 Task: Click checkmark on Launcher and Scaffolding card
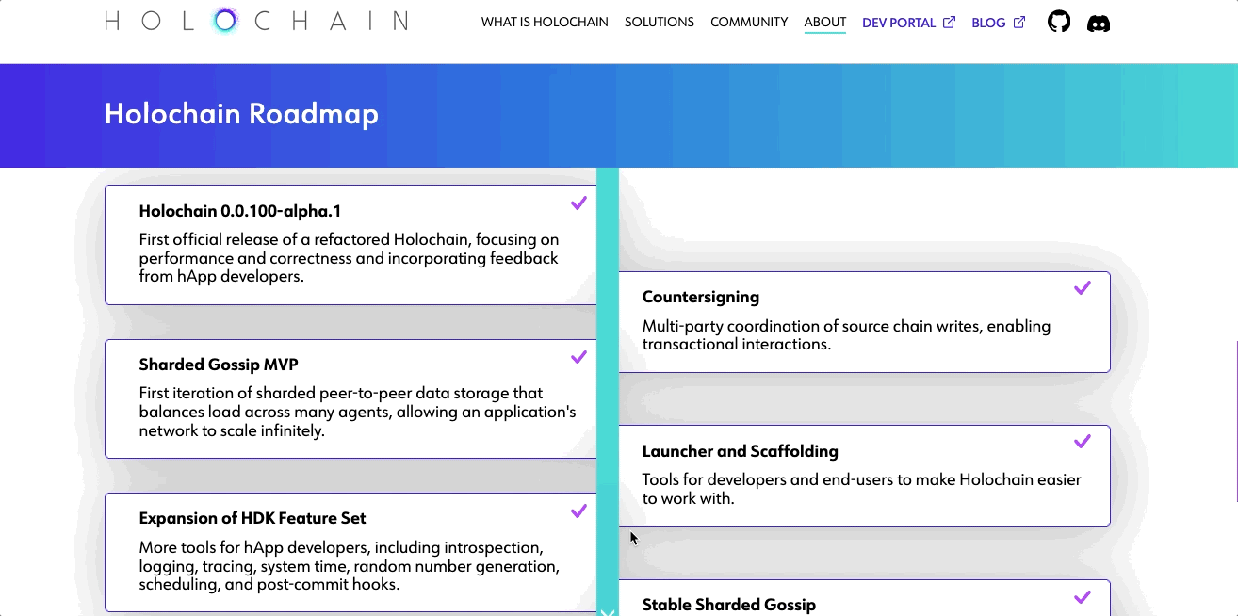[1083, 441]
